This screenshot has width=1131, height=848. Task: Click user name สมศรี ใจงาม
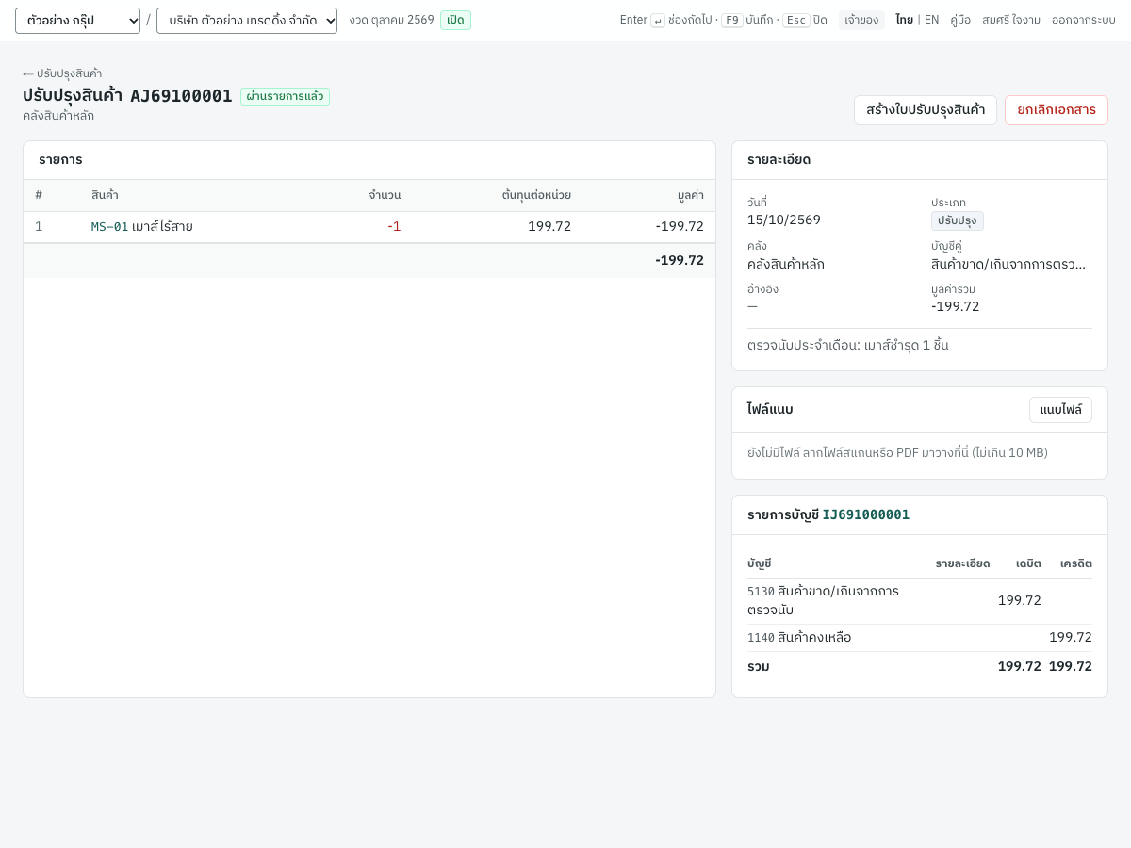point(1011,20)
